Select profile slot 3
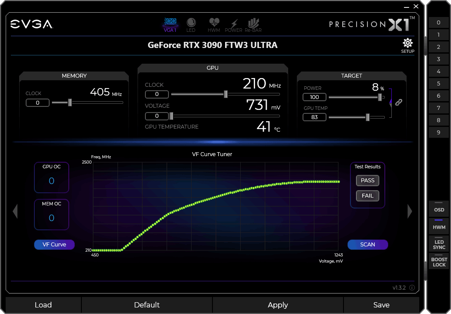Image resolution: width=451 pixels, height=314 pixels. point(438,59)
